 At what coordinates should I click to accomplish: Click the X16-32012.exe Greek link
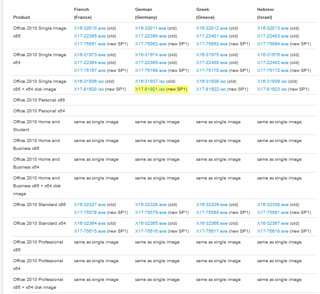(211, 28)
